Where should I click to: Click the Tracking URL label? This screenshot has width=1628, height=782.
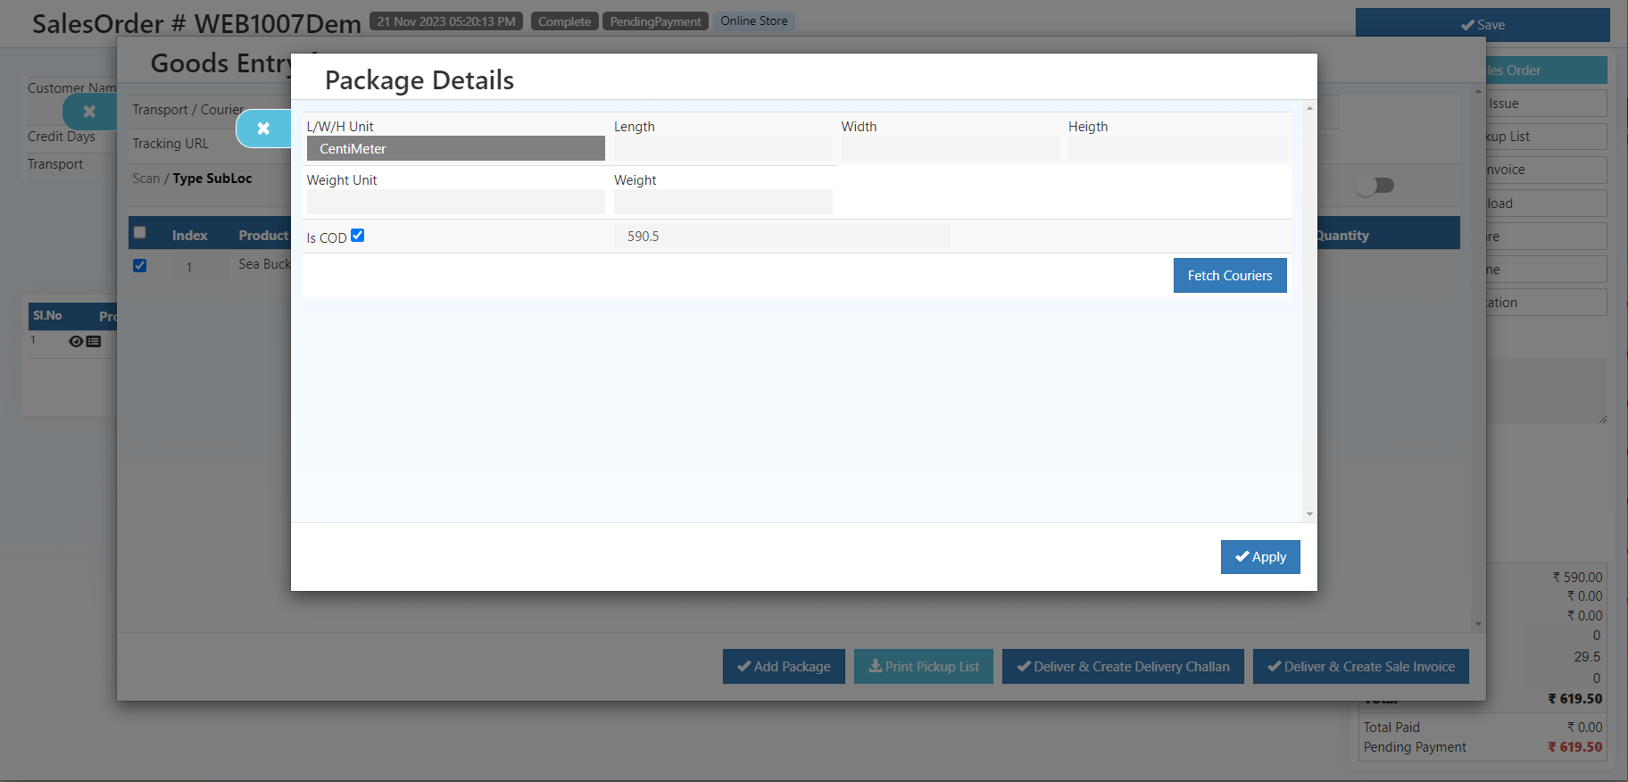click(x=170, y=144)
